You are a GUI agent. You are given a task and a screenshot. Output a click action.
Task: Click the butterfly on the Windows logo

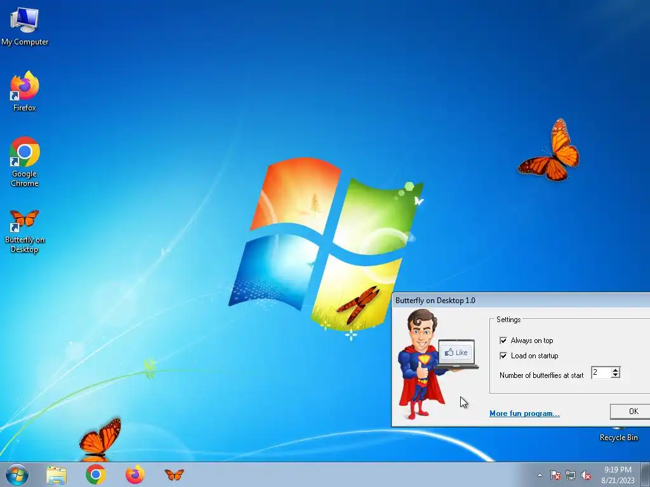358,305
